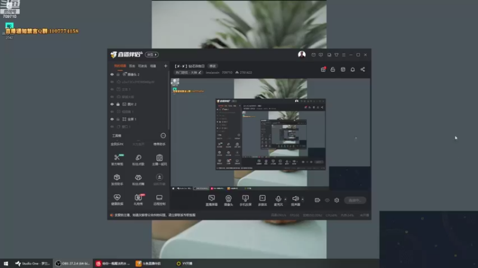Open the gift show tool with red badge
Viewport: 478px width, 268px height.
click(138, 200)
